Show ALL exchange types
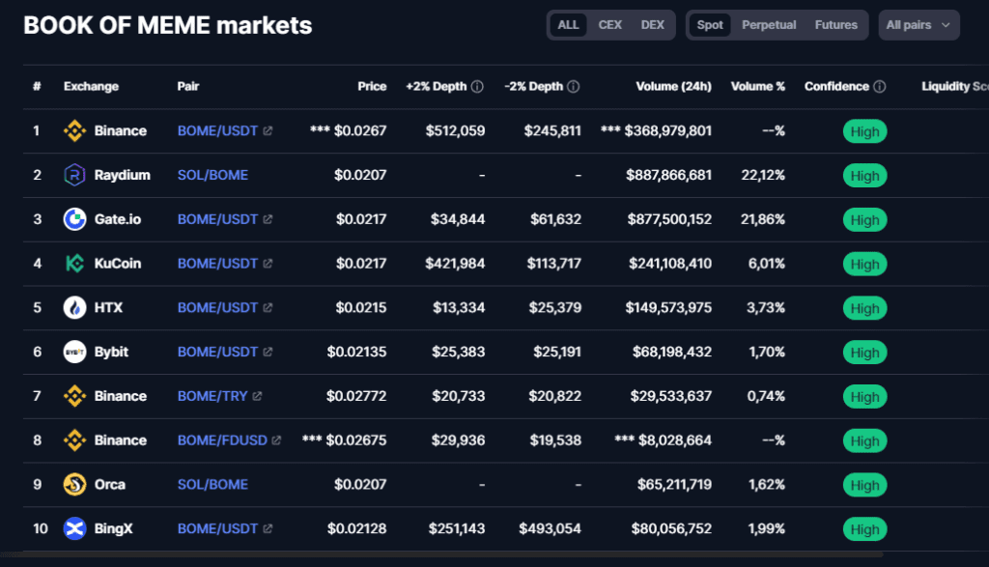The image size is (989, 567). point(568,25)
